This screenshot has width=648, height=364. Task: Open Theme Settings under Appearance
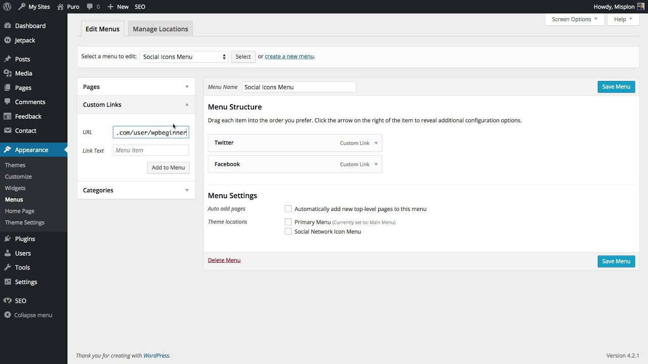[25, 222]
